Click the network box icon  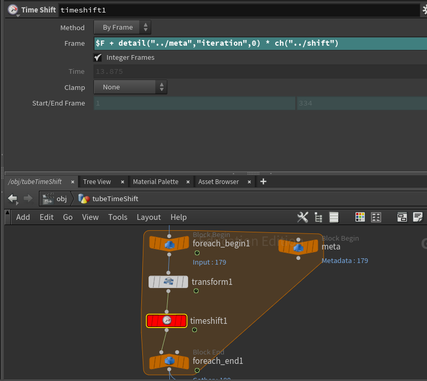(x=402, y=217)
